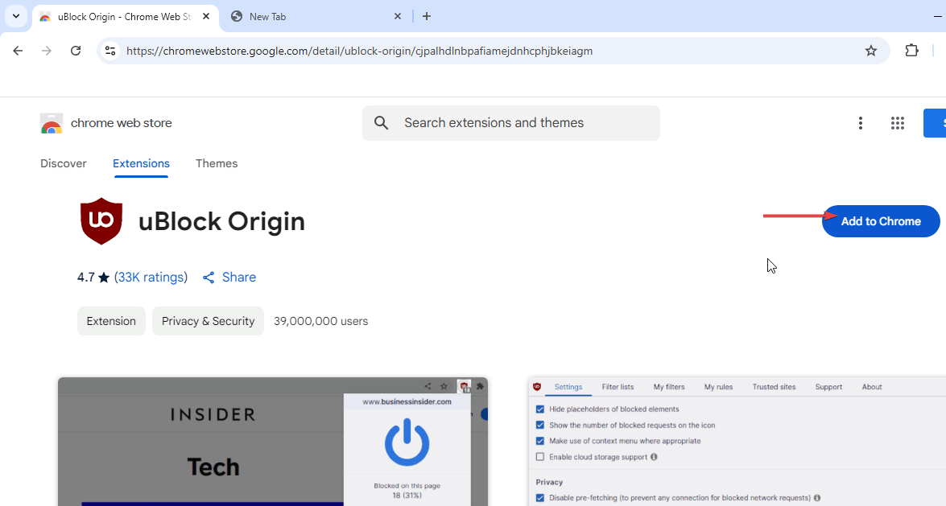Bookmark this page with the star icon

(870, 51)
